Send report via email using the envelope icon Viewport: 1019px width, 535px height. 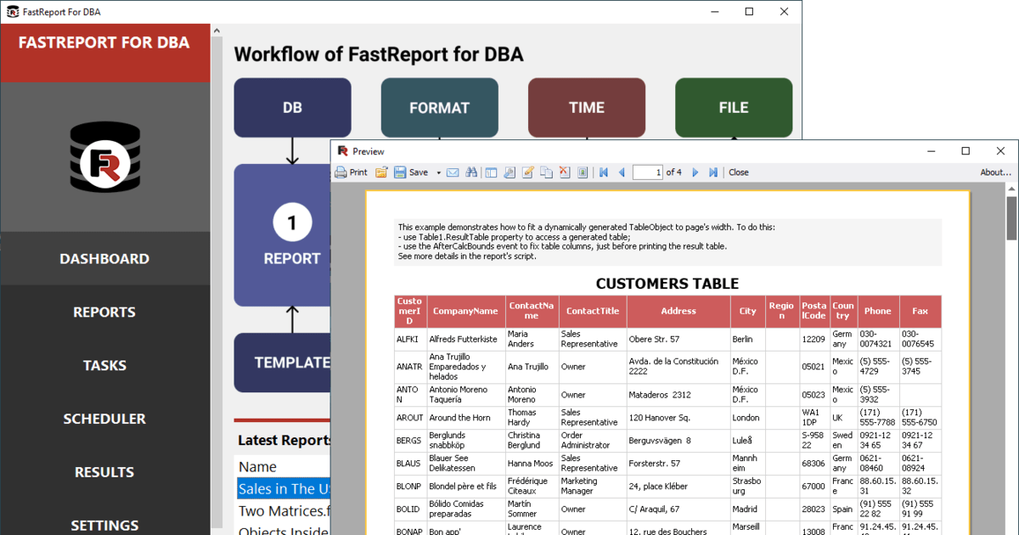[x=453, y=172]
